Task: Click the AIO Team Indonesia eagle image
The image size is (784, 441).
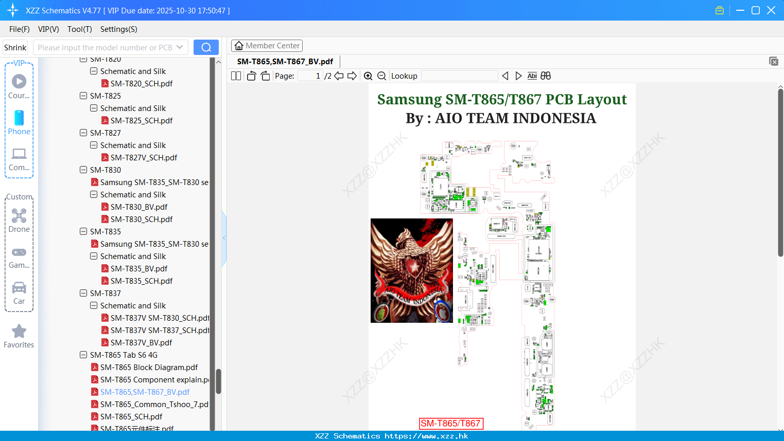Action: [x=412, y=270]
